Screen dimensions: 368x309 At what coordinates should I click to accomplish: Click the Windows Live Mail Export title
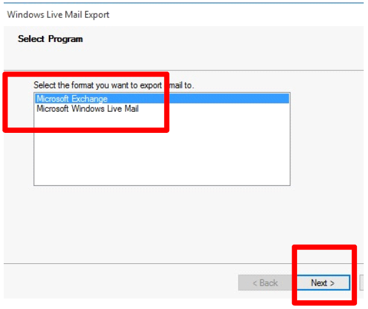(x=58, y=15)
